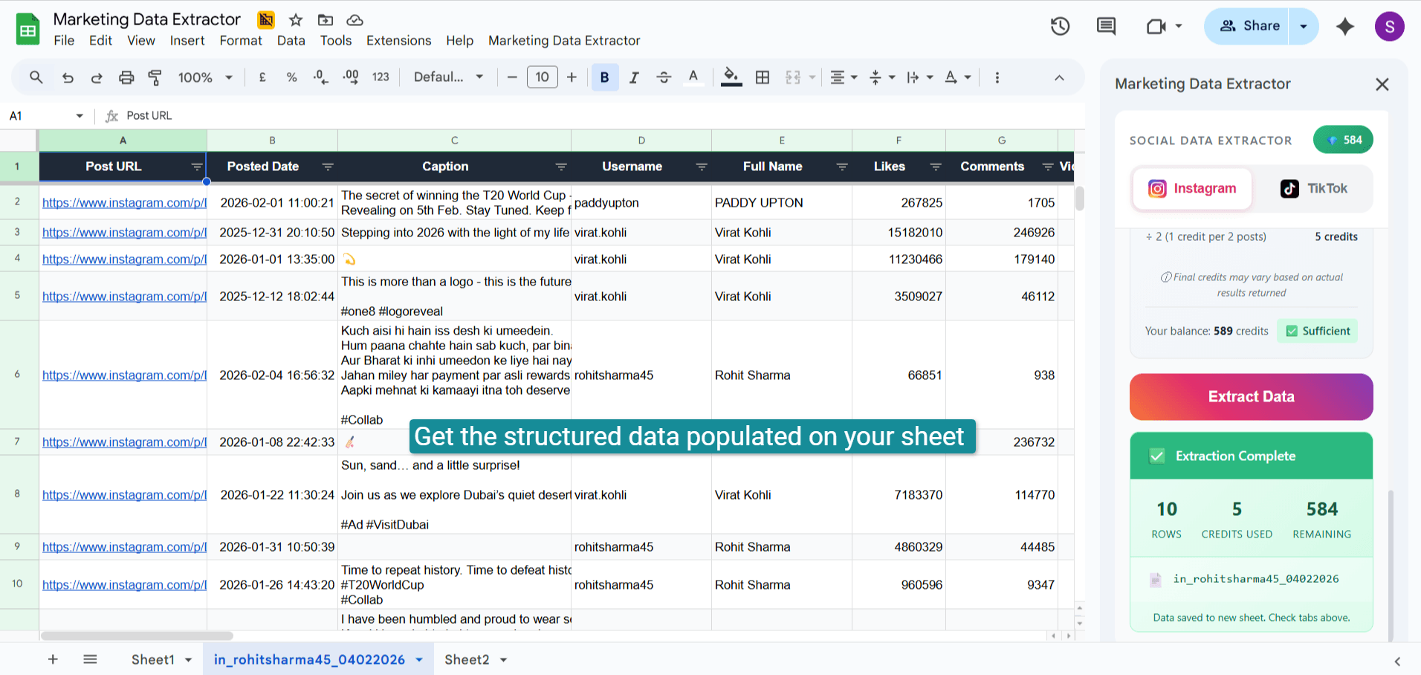This screenshot has width=1421, height=675.
Task: Apply strikethrough formatting
Action: (664, 77)
